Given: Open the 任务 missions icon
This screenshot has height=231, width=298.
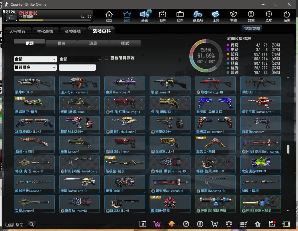Looking at the screenshot, I should (216, 16).
